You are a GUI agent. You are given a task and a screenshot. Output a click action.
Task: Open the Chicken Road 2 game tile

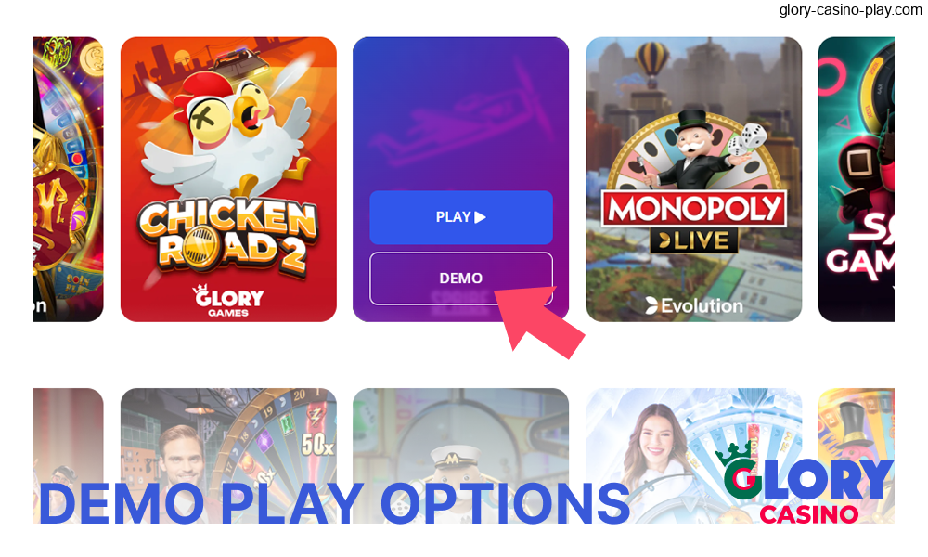click(x=228, y=179)
